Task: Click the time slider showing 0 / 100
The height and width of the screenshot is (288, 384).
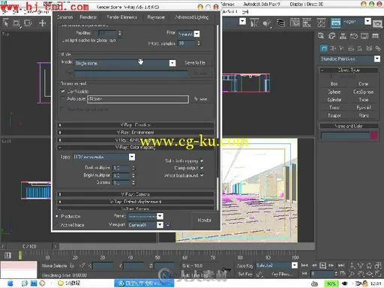Action: pyautogui.click(x=29, y=246)
